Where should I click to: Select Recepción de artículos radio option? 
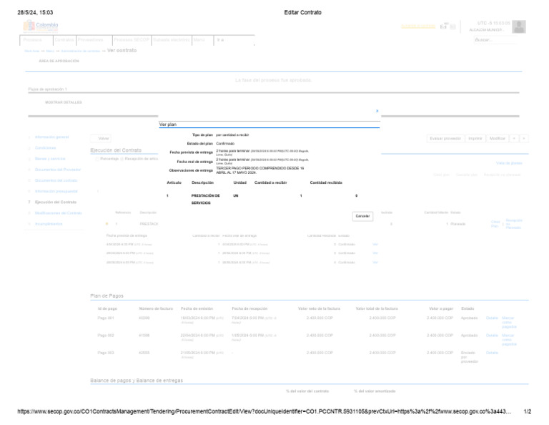pos(122,159)
